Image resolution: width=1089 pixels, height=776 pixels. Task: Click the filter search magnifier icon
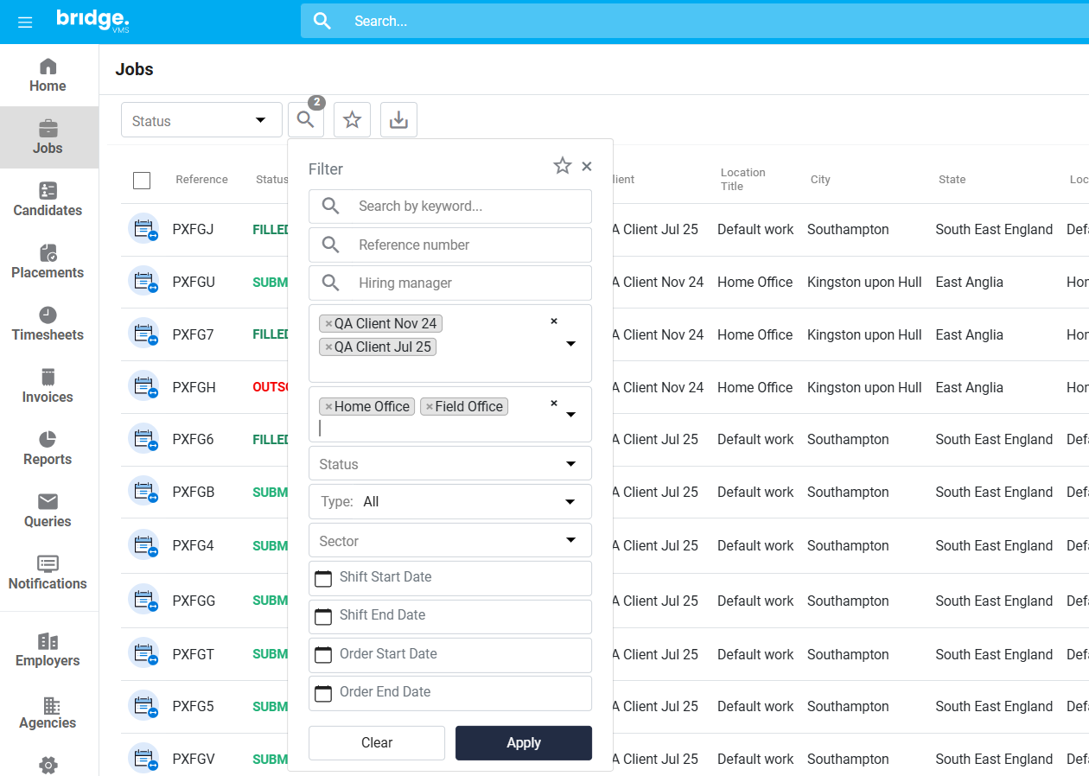[306, 119]
